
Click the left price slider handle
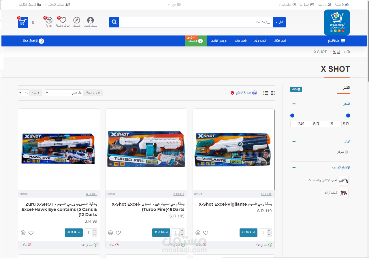292,116
